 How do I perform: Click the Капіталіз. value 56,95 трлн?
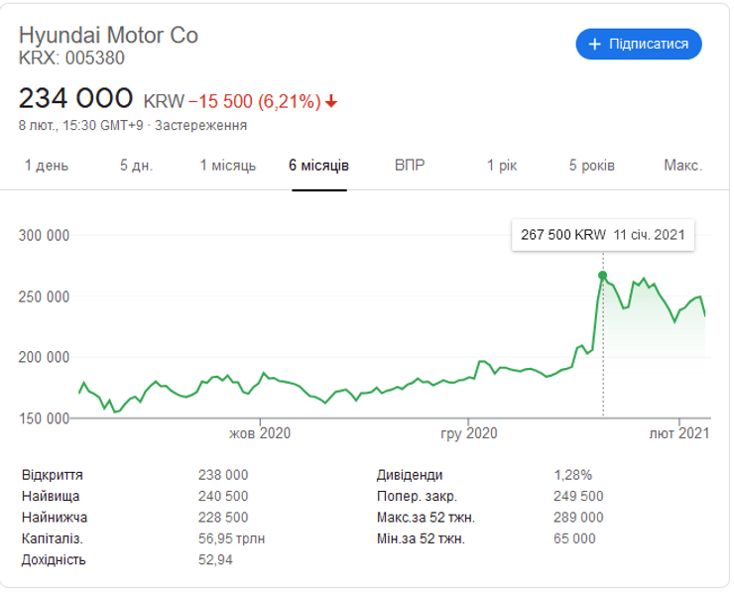(231, 538)
